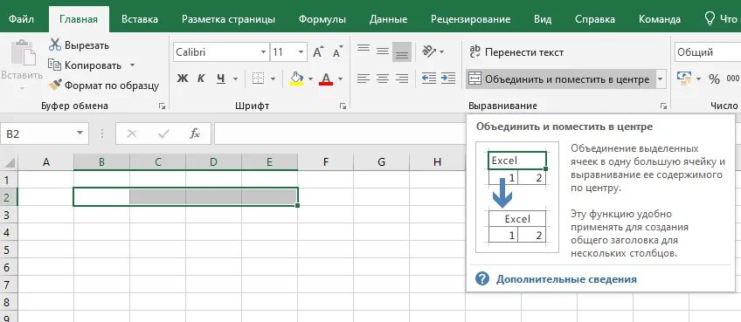Click the Tell Me lightbulb icon
The width and height of the screenshot is (741, 322).
click(x=710, y=18)
